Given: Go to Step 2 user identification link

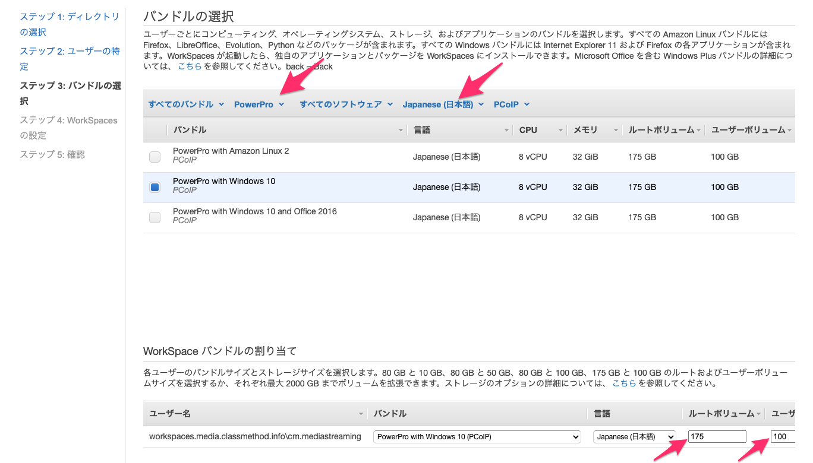Looking at the screenshot, I should [70, 59].
